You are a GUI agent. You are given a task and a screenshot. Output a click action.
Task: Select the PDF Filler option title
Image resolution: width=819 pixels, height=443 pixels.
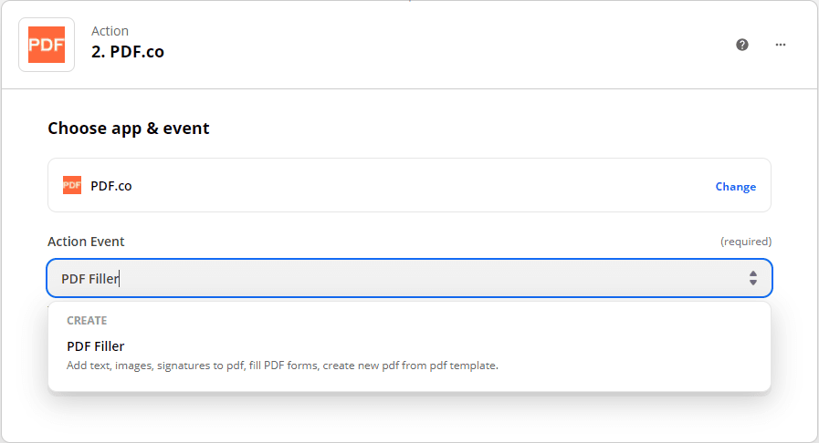click(x=96, y=346)
